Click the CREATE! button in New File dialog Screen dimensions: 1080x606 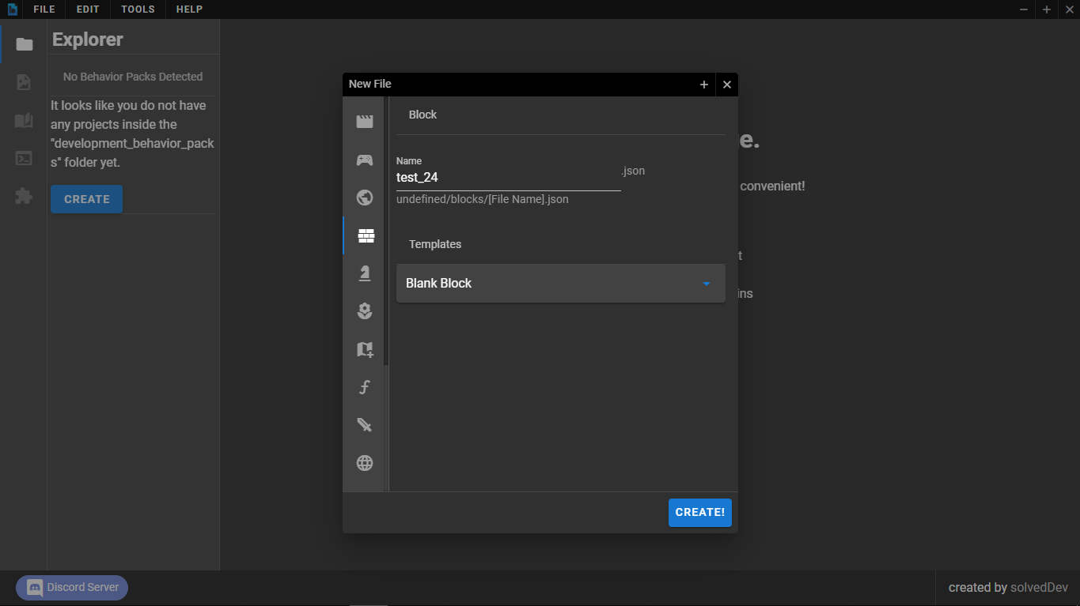(700, 512)
